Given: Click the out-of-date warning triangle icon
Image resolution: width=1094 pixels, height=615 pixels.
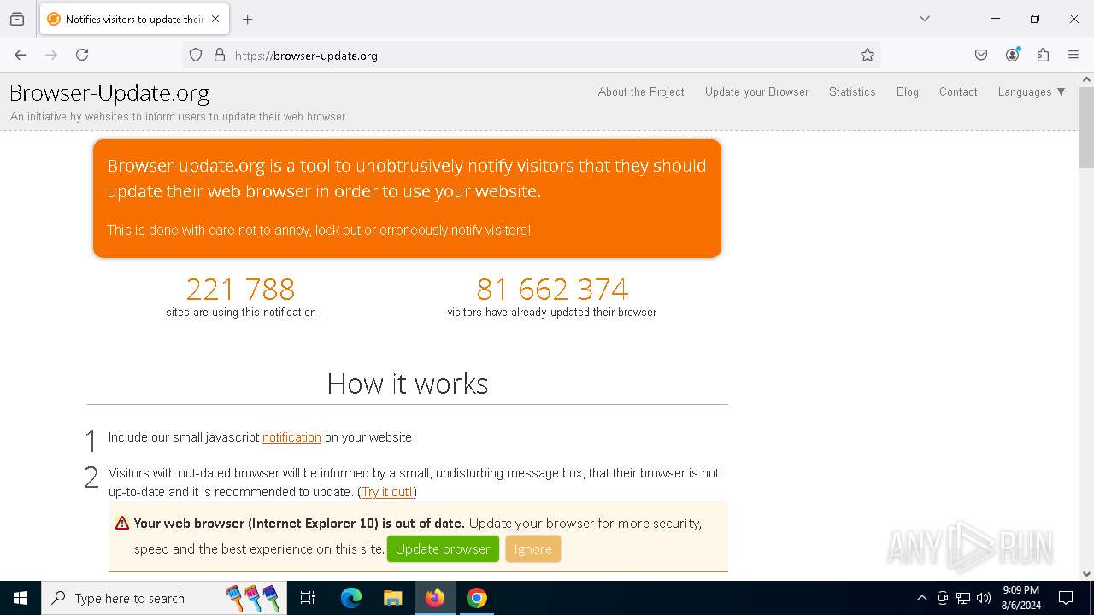Looking at the screenshot, I should pyautogui.click(x=122, y=523).
